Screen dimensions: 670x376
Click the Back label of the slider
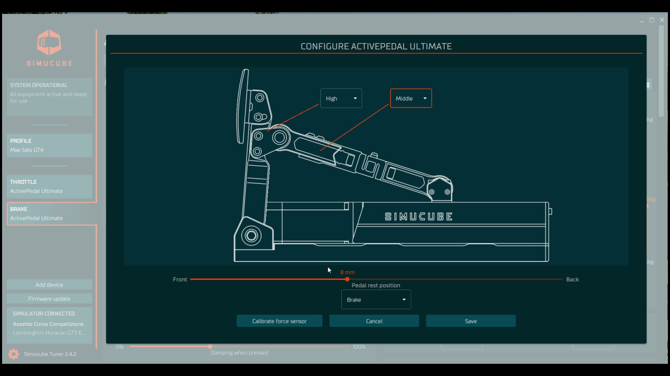point(572,279)
